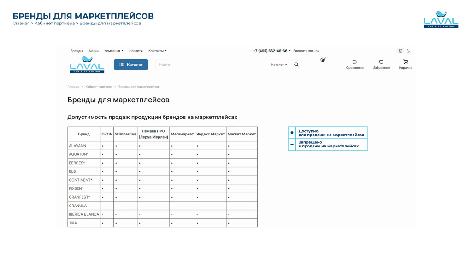This screenshot has height=265, width=472.
Task: Open the Каталог search scope dropdown
Action: point(279,65)
